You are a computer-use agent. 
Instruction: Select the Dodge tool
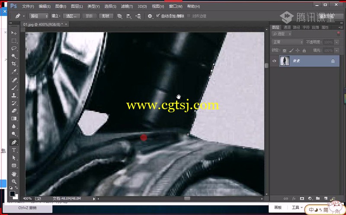pos(14,134)
